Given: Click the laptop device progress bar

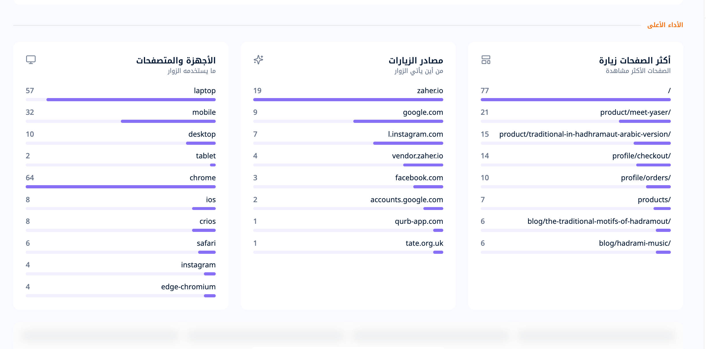Looking at the screenshot, I should (x=121, y=100).
